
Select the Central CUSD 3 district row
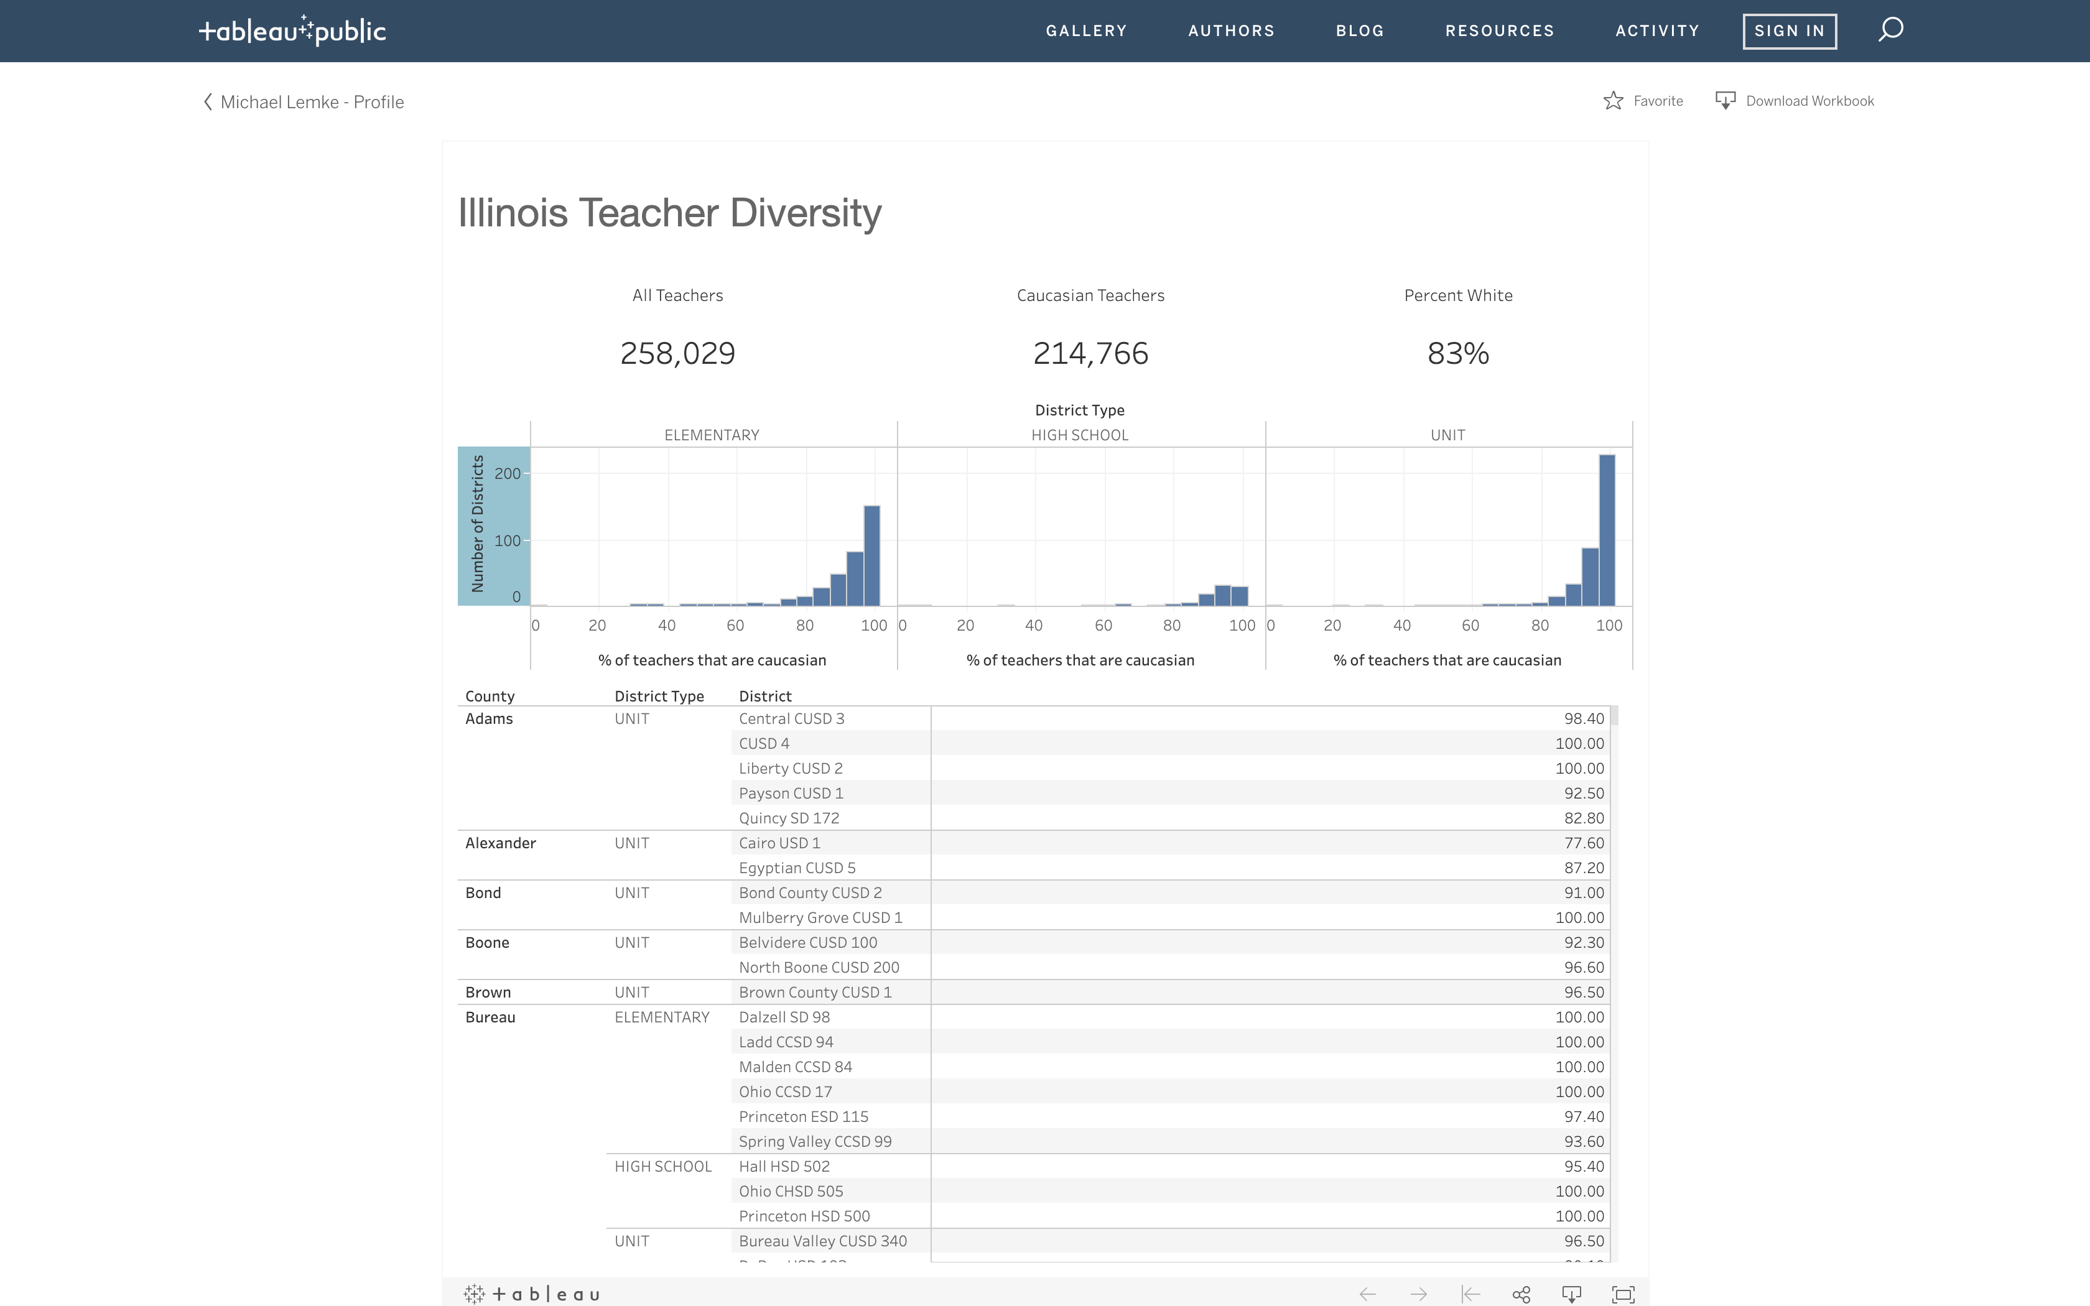point(791,719)
